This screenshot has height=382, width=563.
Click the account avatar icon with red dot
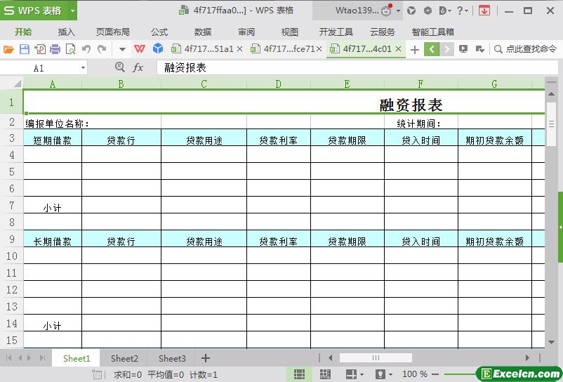(387, 11)
